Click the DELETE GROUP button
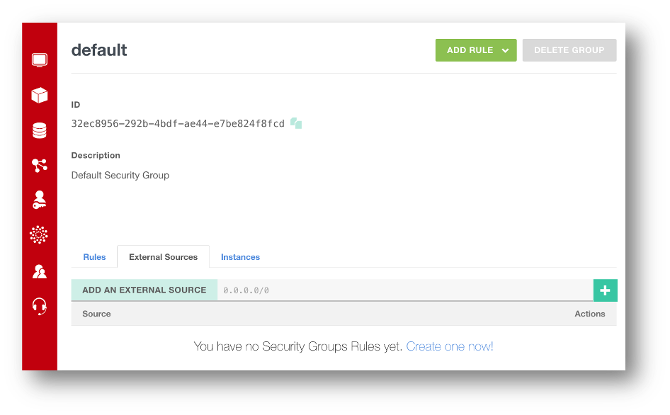Screen dimensions: 670x415 (x=569, y=50)
